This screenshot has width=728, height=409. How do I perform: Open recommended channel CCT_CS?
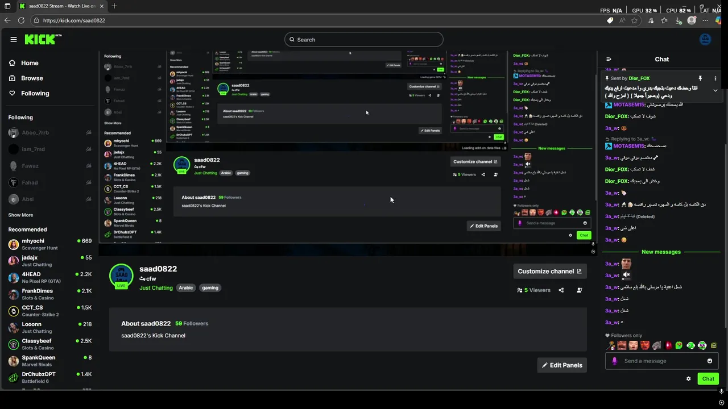tap(50, 311)
